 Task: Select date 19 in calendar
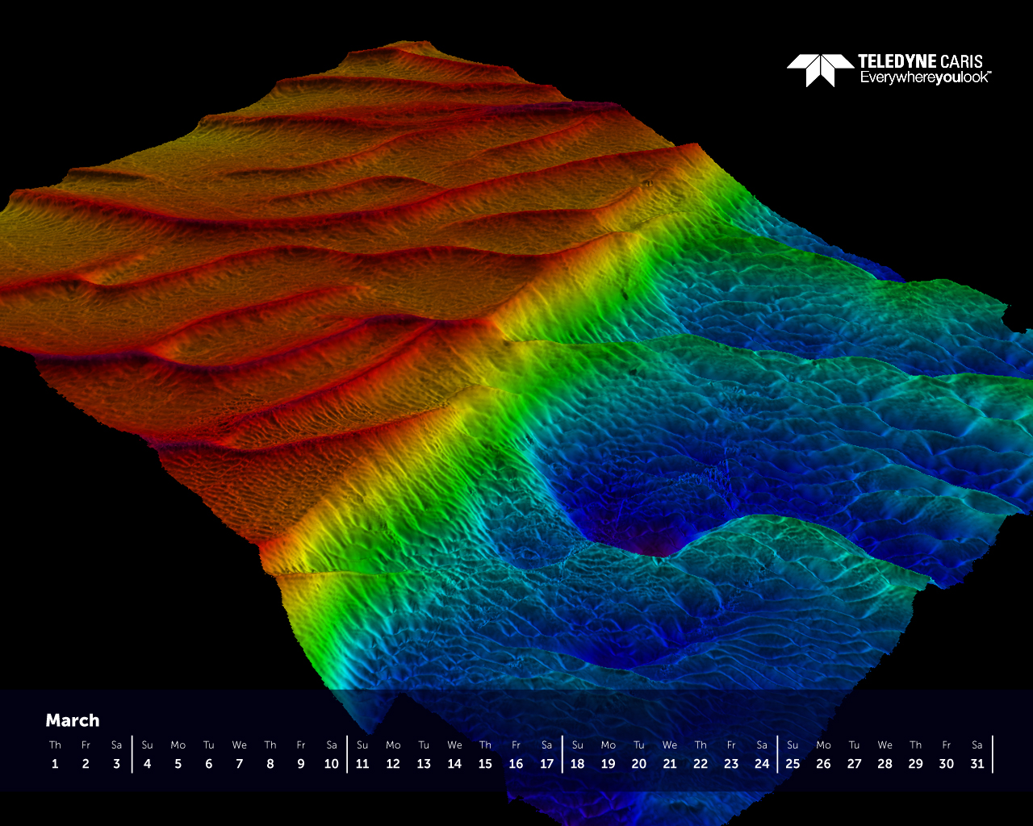pyautogui.click(x=608, y=764)
